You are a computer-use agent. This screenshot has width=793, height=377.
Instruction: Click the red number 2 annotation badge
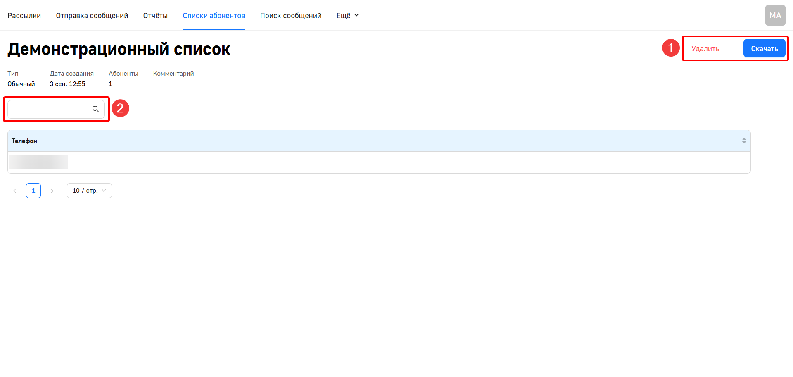coord(120,108)
